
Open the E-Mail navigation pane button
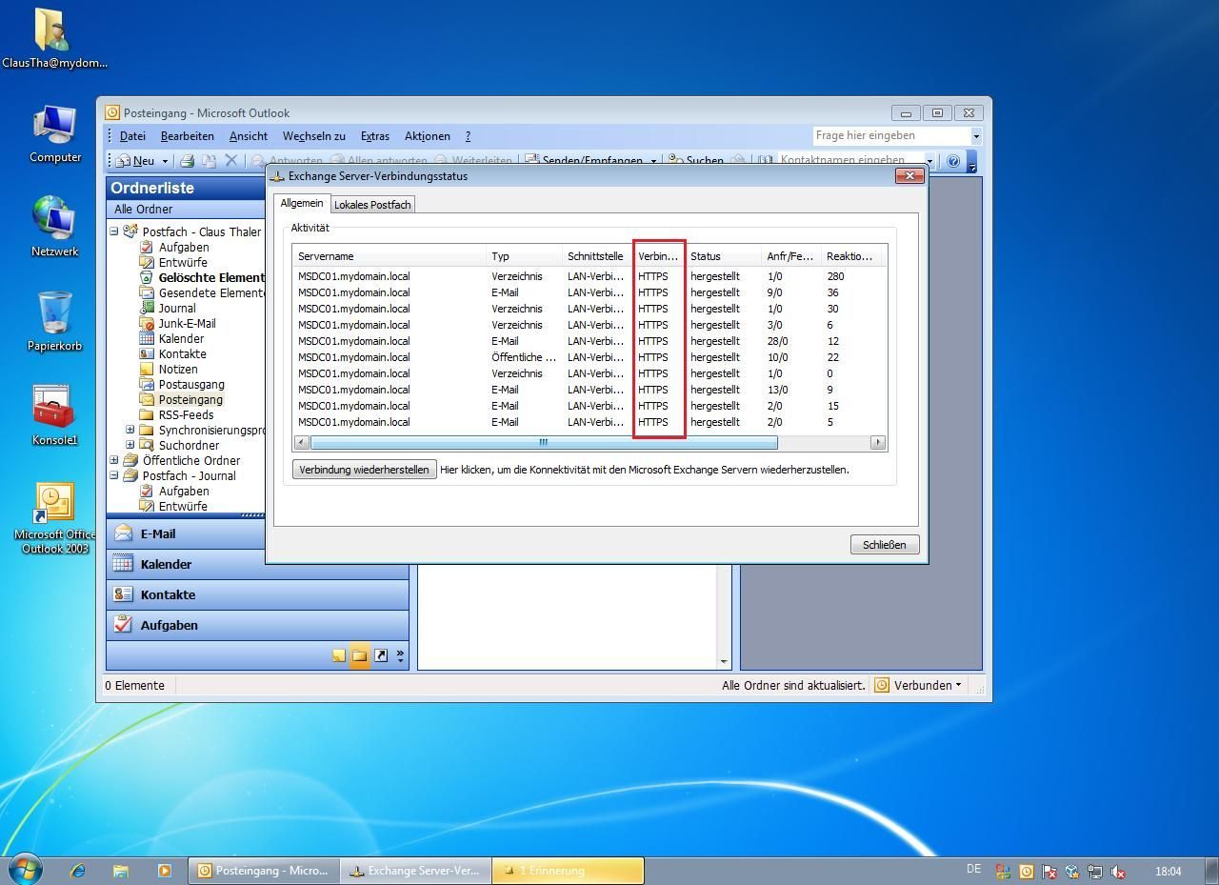pos(186,533)
